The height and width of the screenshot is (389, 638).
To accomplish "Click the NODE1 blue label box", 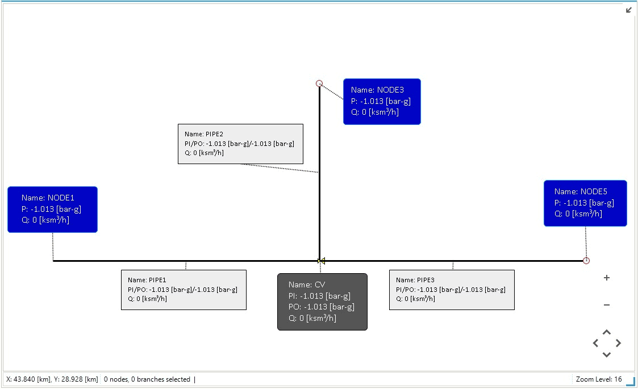I will coord(52,210).
